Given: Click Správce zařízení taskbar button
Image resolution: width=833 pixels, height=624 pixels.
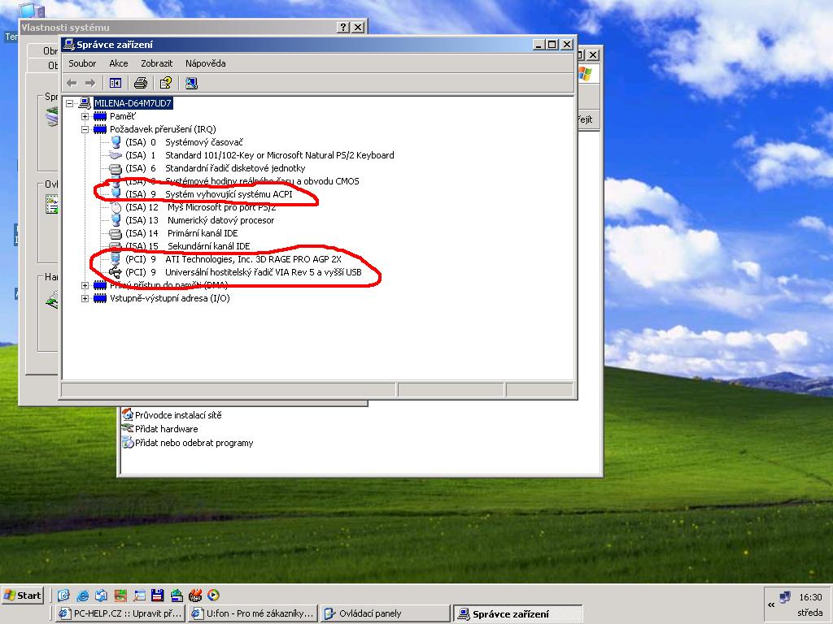Looking at the screenshot, I should [518, 613].
